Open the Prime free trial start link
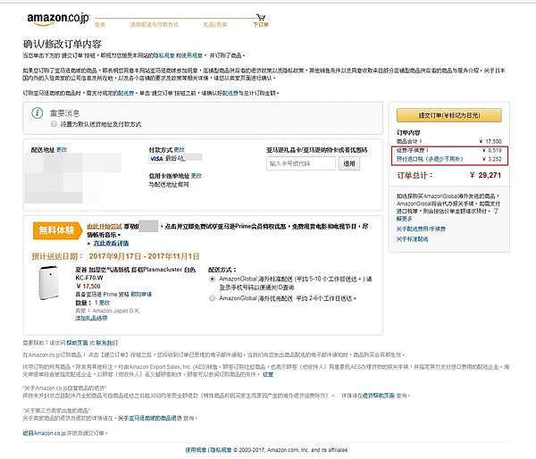This screenshot has height=459, width=536. click(x=105, y=226)
